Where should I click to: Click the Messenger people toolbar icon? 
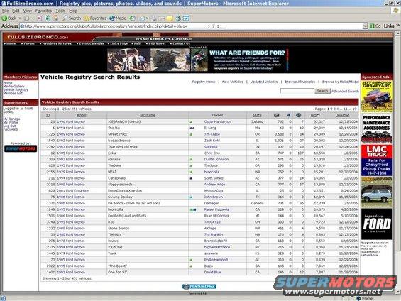pos(178,18)
